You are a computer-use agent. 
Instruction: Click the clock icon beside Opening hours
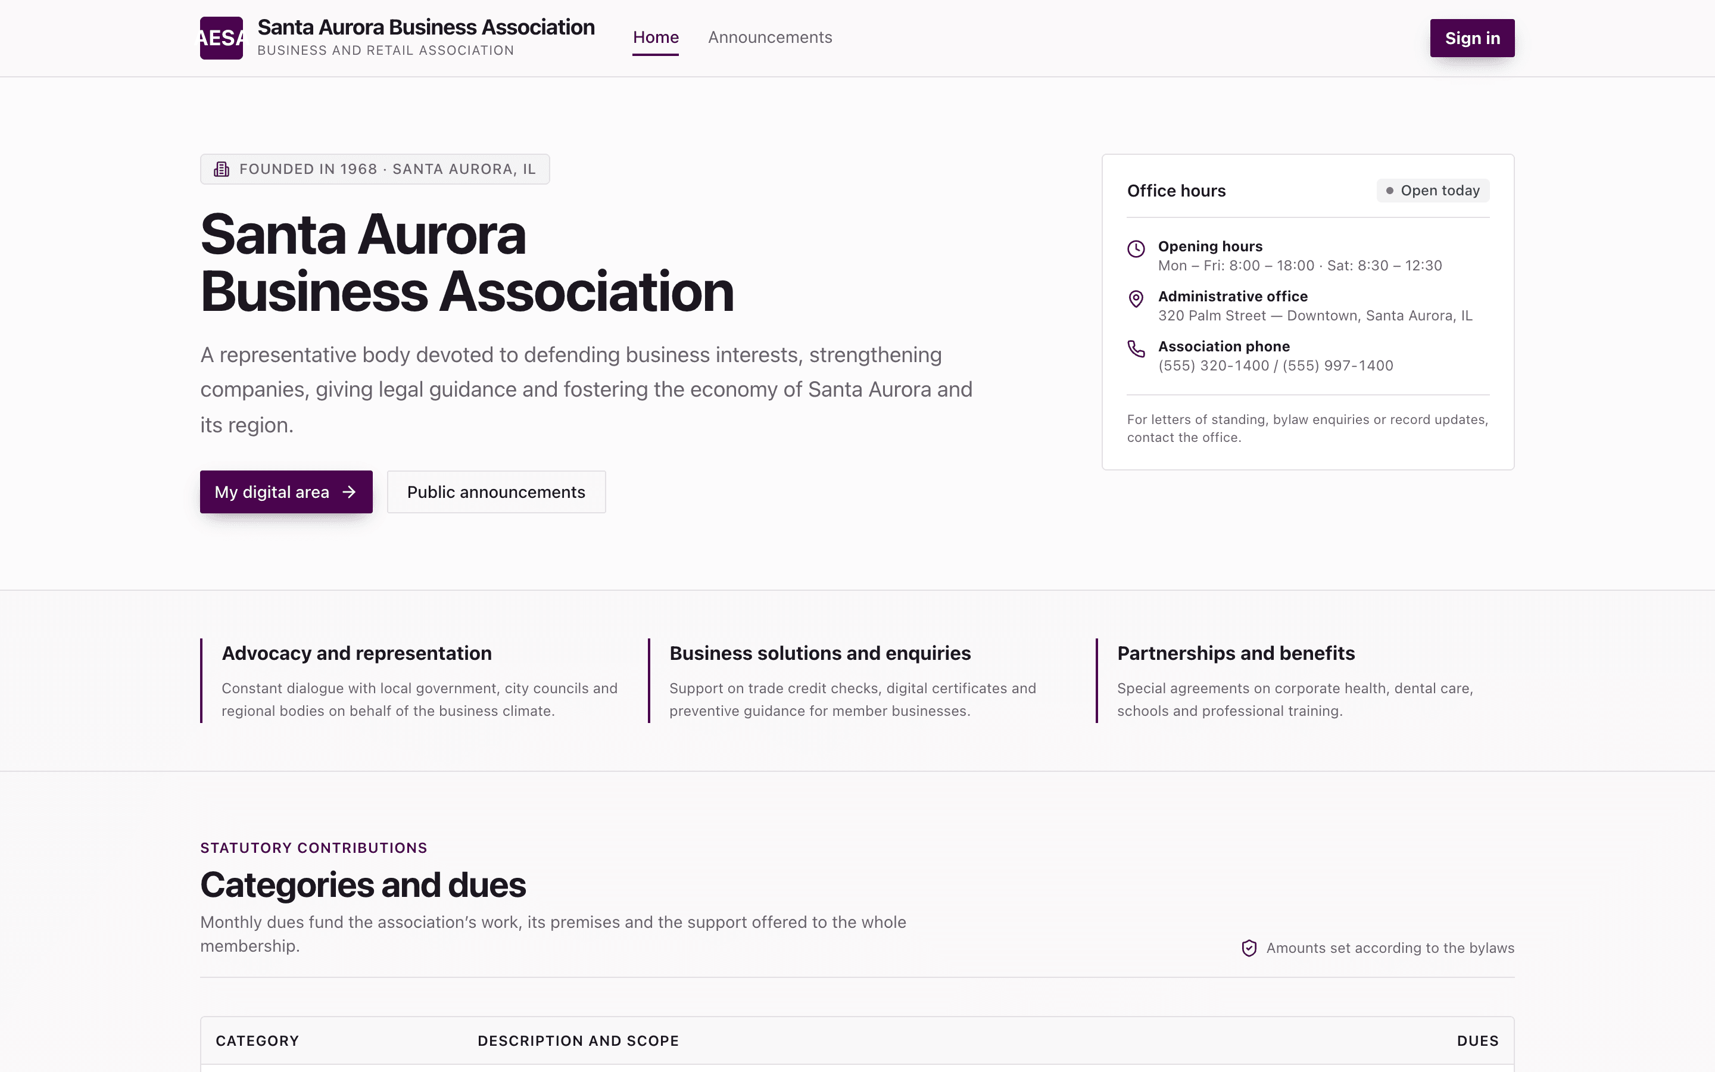[1136, 249]
